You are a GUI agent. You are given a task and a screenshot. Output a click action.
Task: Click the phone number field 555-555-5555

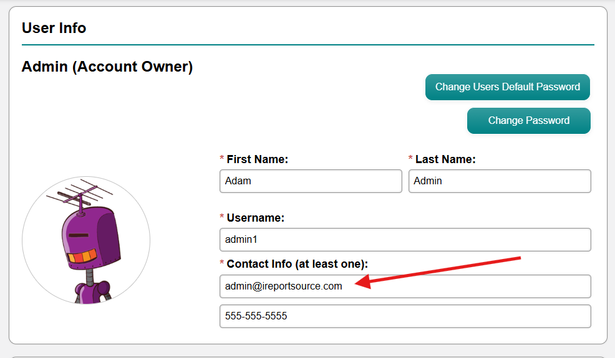405,316
